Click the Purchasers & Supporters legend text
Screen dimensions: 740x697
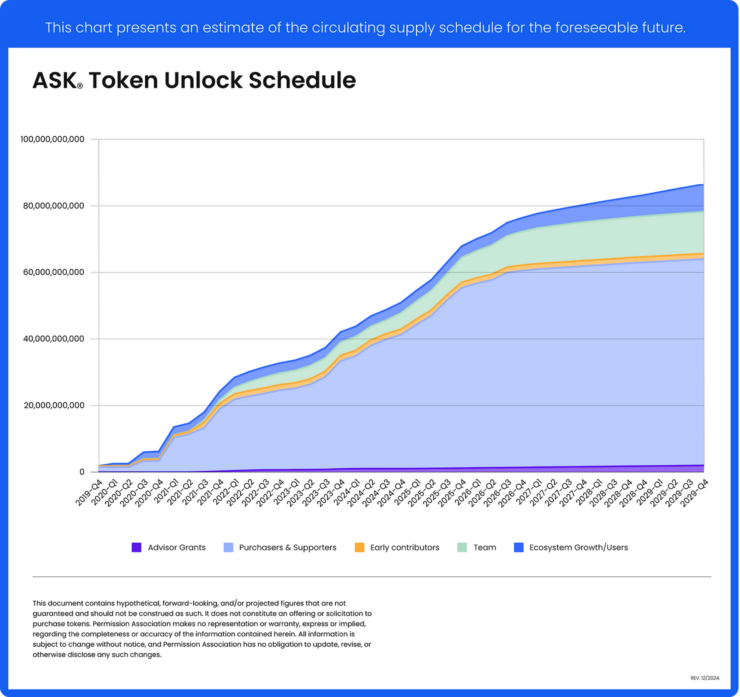[287, 547]
